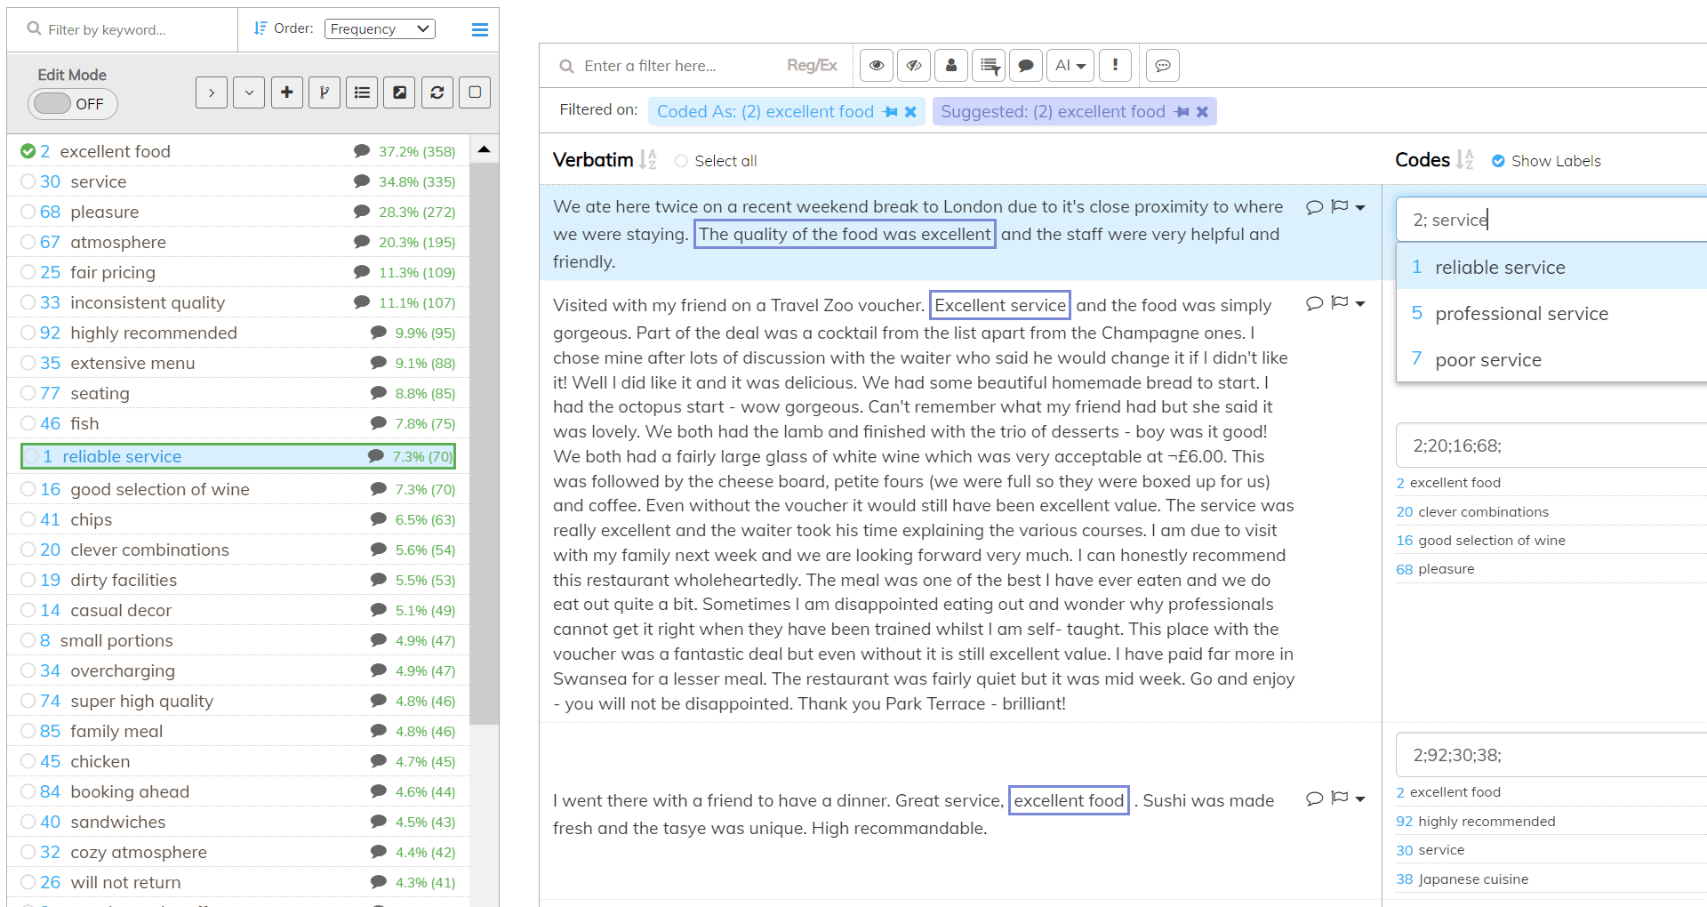The height and width of the screenshot is (907, 1707).
Task: Remove the 'Coded As: excellent food' filter
Action: 910,112
